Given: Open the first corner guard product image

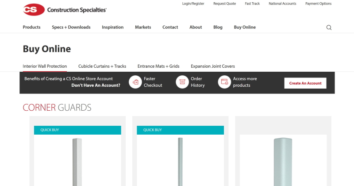Looking at the screenshot, I should pyautogui.click(x=77, y=162).
